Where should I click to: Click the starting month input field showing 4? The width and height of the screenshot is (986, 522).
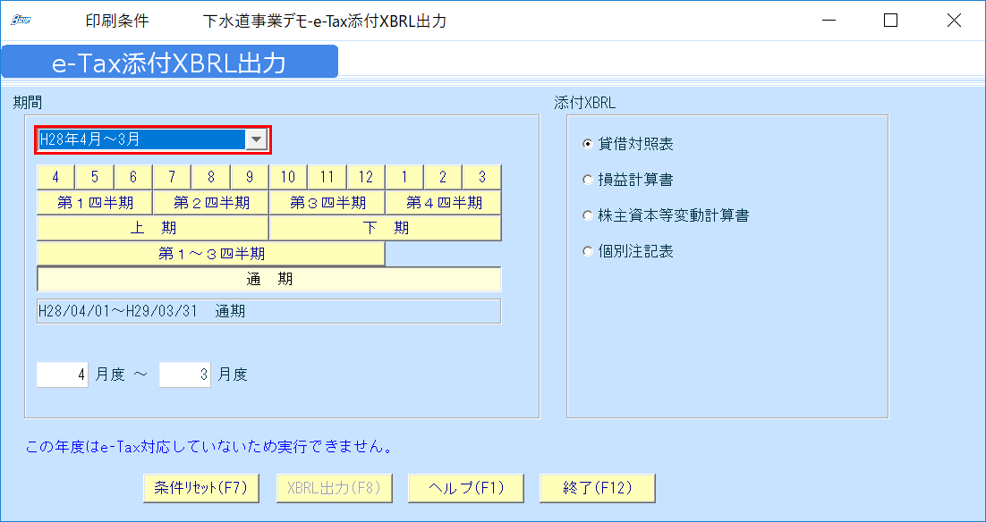click(61, 375)
